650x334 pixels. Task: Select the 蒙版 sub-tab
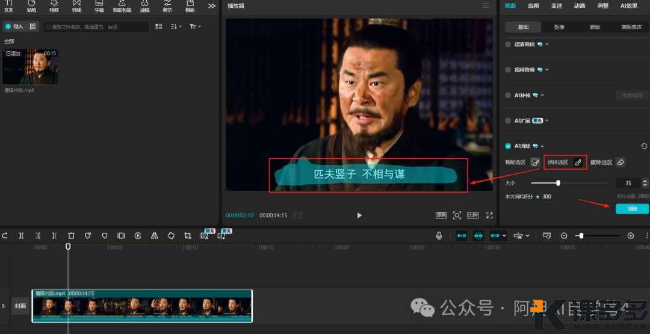595,27
